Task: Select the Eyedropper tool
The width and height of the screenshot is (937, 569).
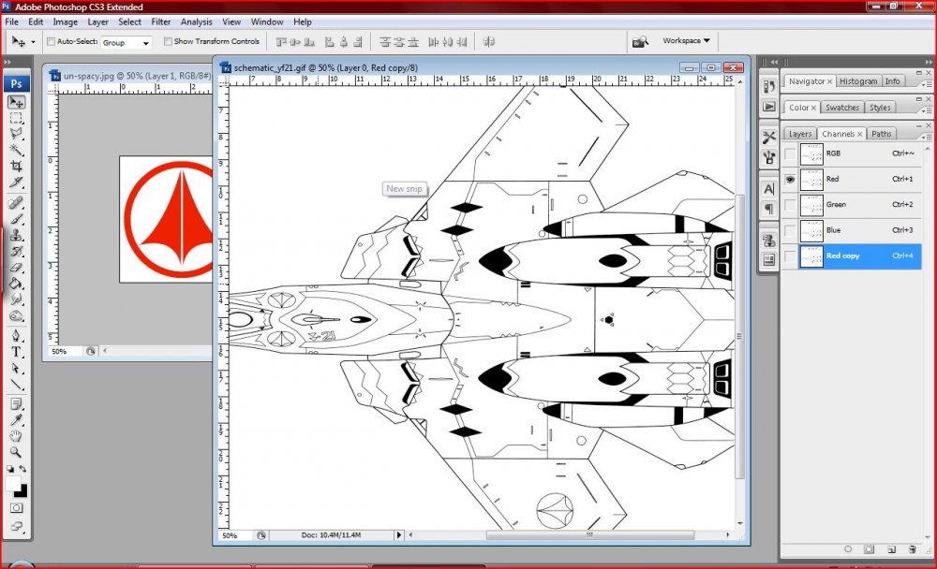Action: [16, 420]
